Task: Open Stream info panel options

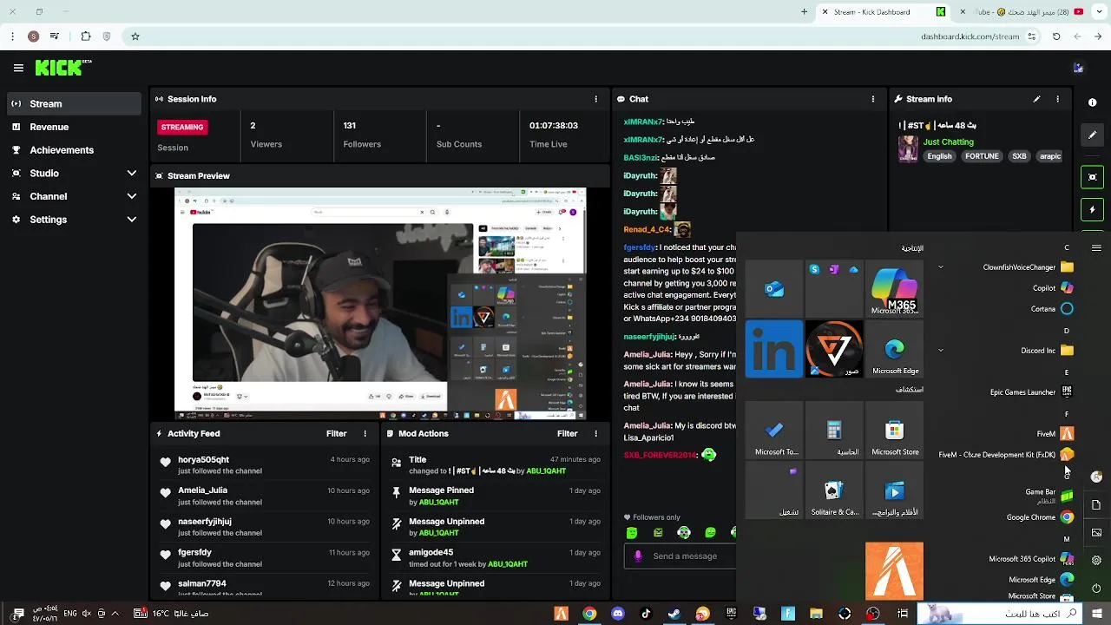Action: [x=1057, y=99]
